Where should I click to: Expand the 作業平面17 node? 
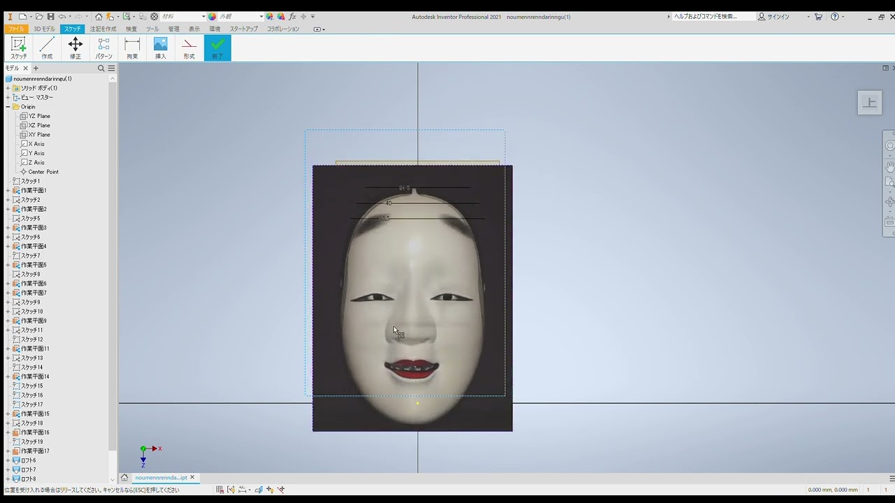click(8, 451)
